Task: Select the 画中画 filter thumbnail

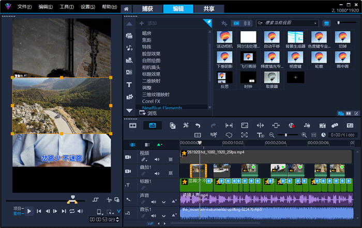Action: click(x=342, y=60)
